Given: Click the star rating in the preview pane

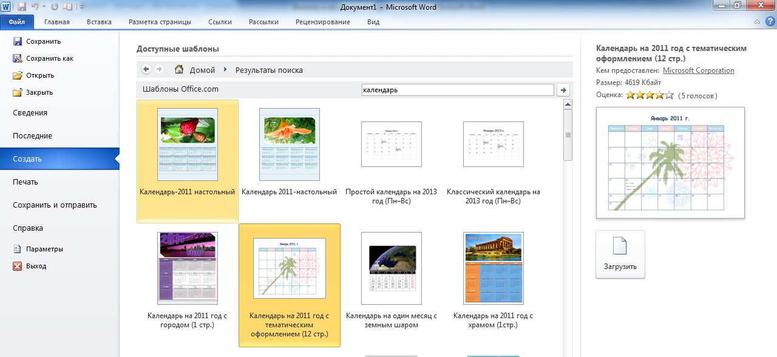Looking at the screenshot, I should click(x=650, y=95).
